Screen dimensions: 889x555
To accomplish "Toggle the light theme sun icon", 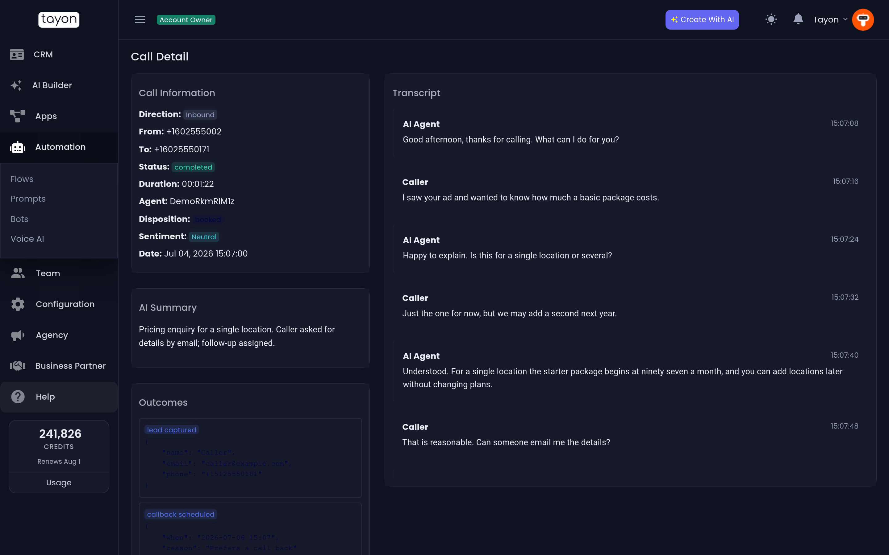I will [x=771, y=19].
